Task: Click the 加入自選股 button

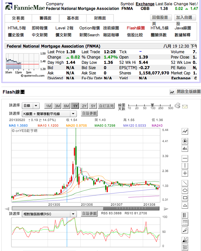Action: [x=185, y=18]
